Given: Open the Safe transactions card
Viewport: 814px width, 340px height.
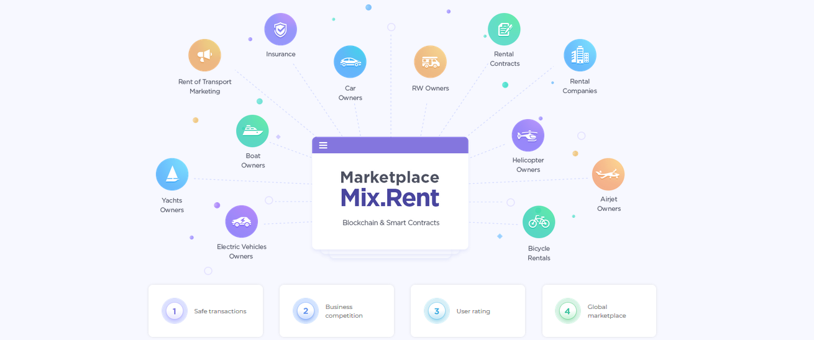Looking at the screenshot, I should point(206,311).
